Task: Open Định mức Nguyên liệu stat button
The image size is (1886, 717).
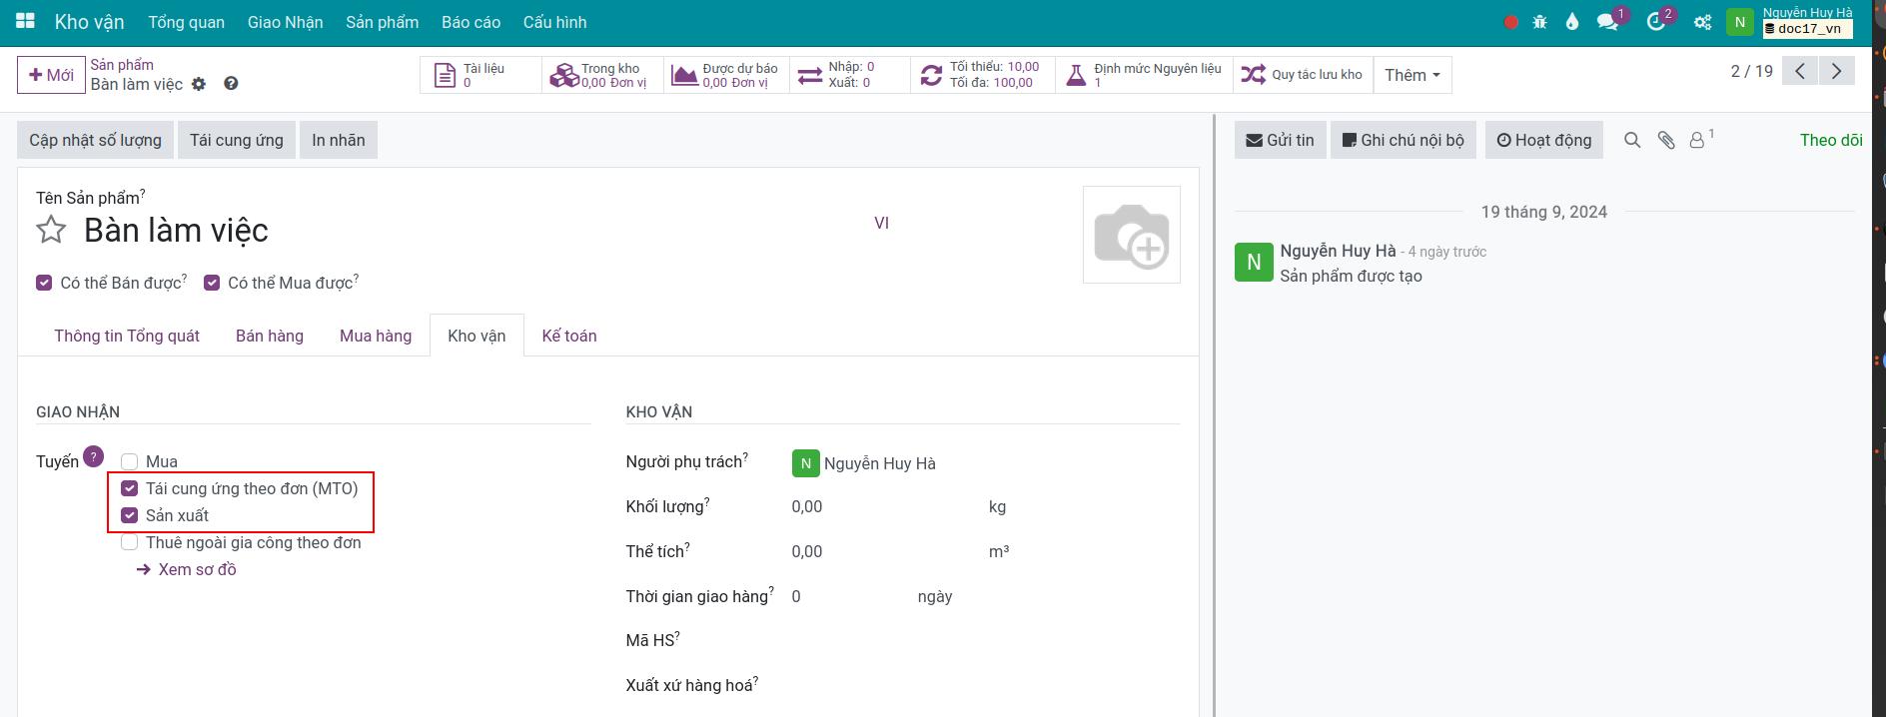Action: (1145, 75)
